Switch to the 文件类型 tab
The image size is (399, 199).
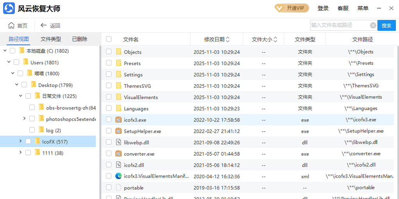[x=51, y=39]
